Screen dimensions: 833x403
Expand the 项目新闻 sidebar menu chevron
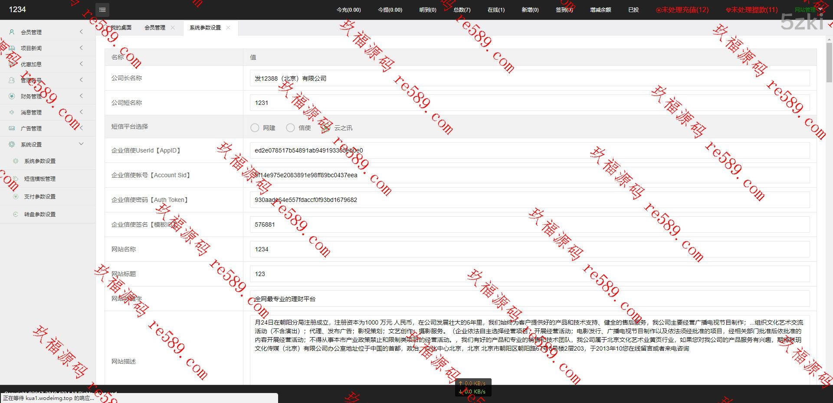pos(81,48)
